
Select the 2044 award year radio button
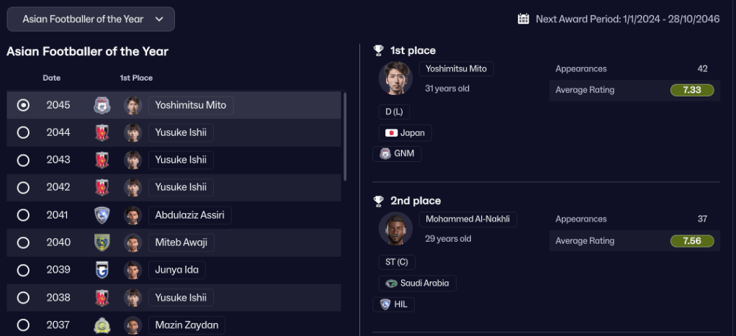tap(23, 132)
